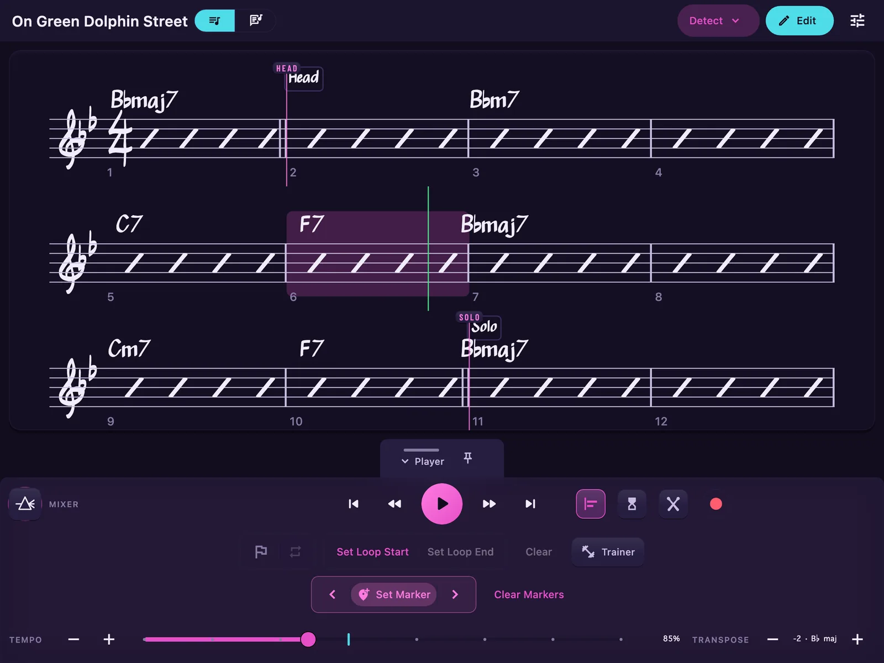Collapse the Player panel chevron
The height and width of the screenshot is (663, 884).
pos(405,461)
